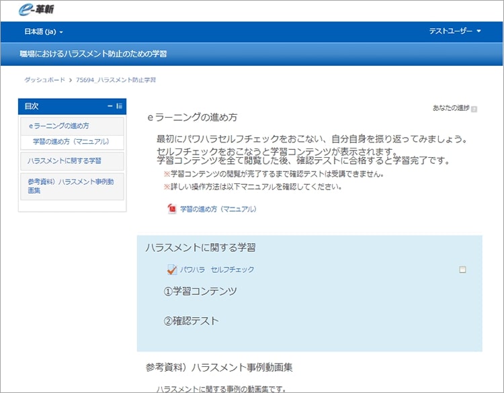Open 学習の進め方（マニュアル） in the 目次 sidebar
This screenshot has width=504, height=393.
coord(71,141)
